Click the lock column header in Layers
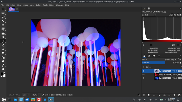182x102 pixels. pyautogui.click(x=147, y=67)
